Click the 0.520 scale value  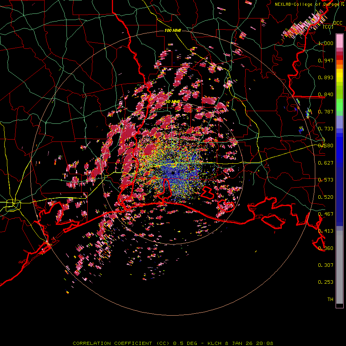[326, 197]
